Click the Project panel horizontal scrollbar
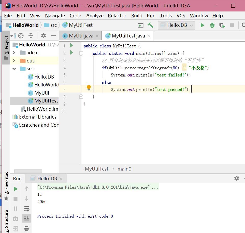The image size is (245, 233). (28, 171)
